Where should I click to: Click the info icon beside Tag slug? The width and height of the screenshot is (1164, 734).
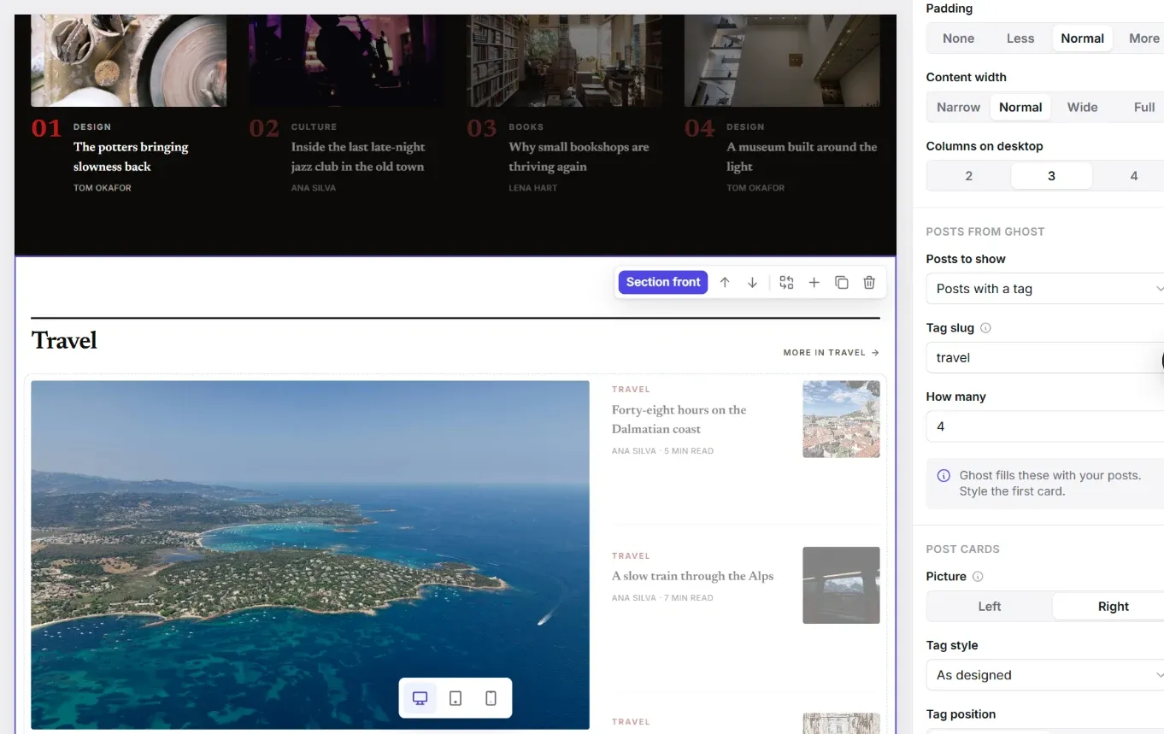[x=985, y=328]
